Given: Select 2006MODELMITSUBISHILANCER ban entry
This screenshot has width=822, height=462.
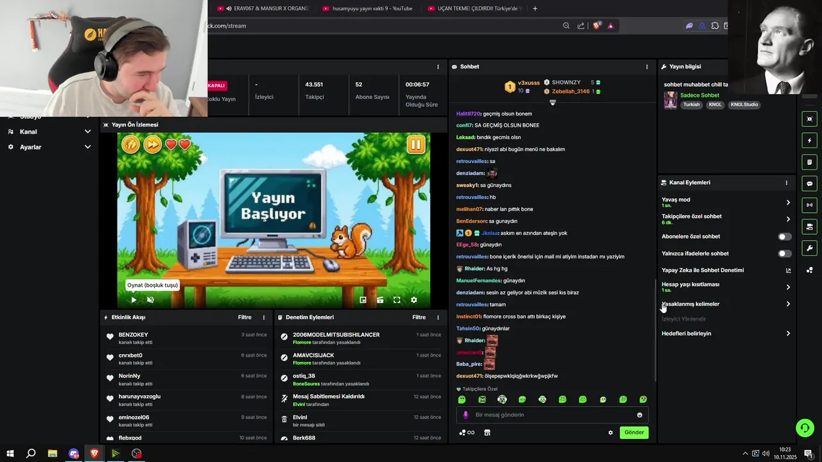Looking at the screenshot, I should coord(360,338).
